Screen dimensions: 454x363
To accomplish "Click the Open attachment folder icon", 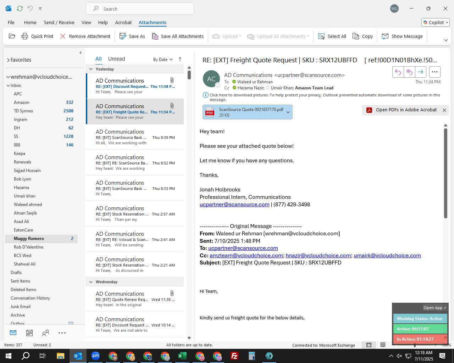I will click(x=12, y=36).
